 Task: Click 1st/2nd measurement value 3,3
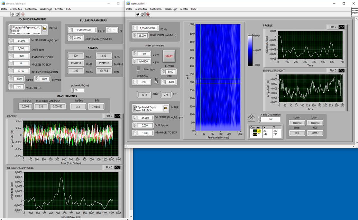(78, 106)
